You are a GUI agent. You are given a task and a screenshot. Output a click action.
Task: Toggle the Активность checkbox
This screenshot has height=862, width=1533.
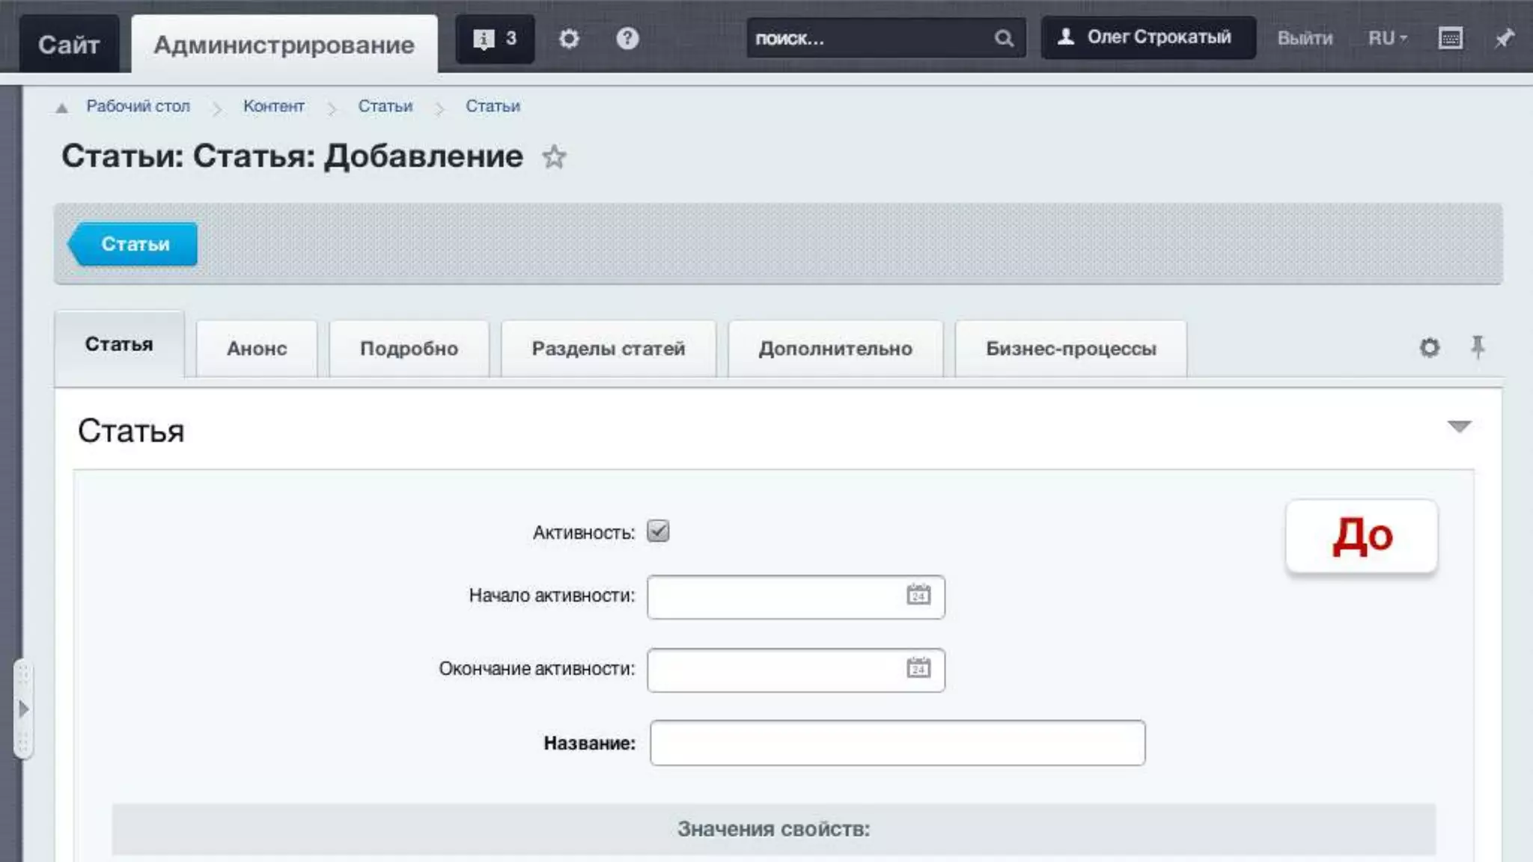pyautogui.click(x=658, y=531)
